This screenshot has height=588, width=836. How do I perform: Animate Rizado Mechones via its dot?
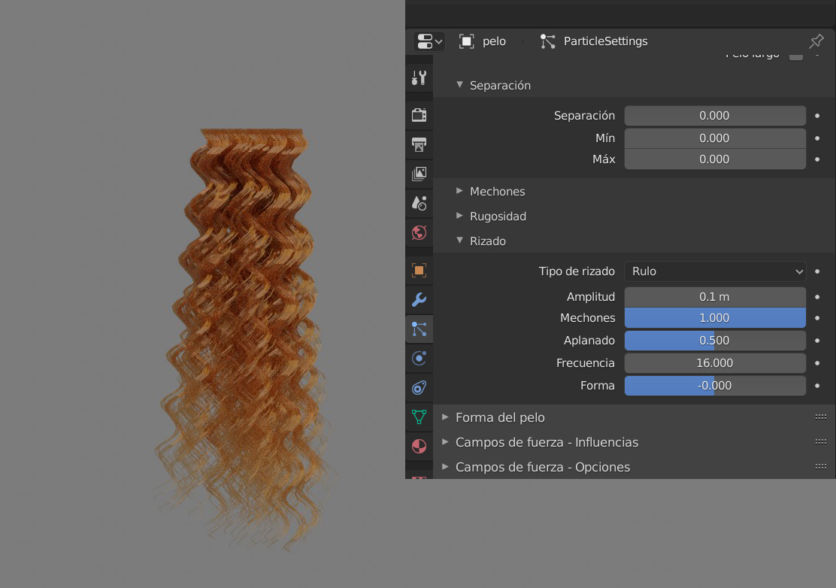pyautogui.click(x=817, y=318)
